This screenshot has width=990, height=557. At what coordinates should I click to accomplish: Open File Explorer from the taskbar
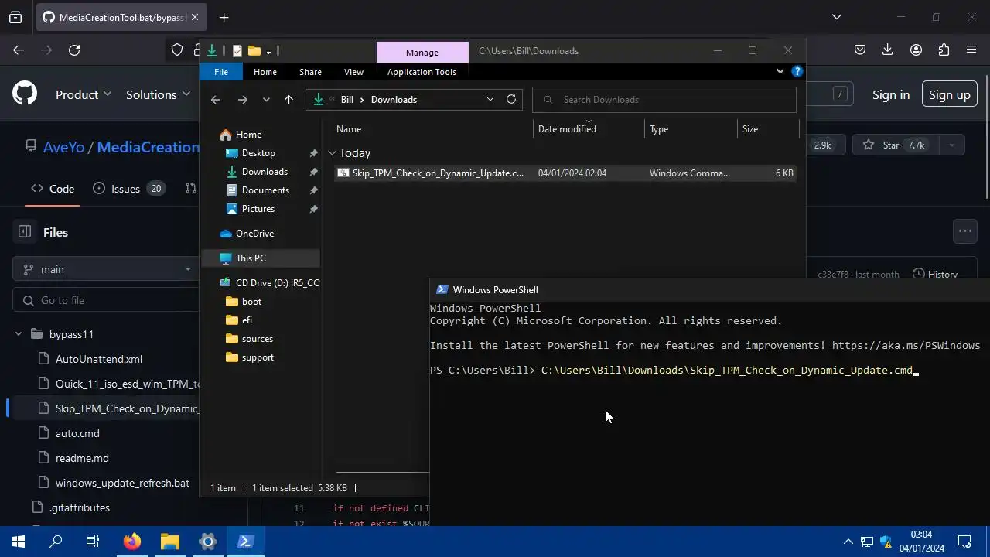pyautogui.click(x=170, y=542)
